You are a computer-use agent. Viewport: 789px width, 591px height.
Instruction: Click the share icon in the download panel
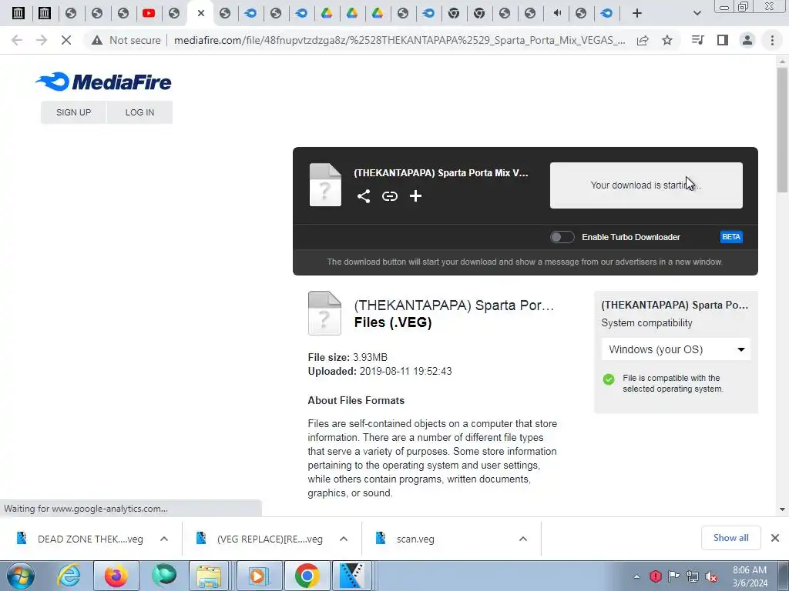click(x=364, y=196)
